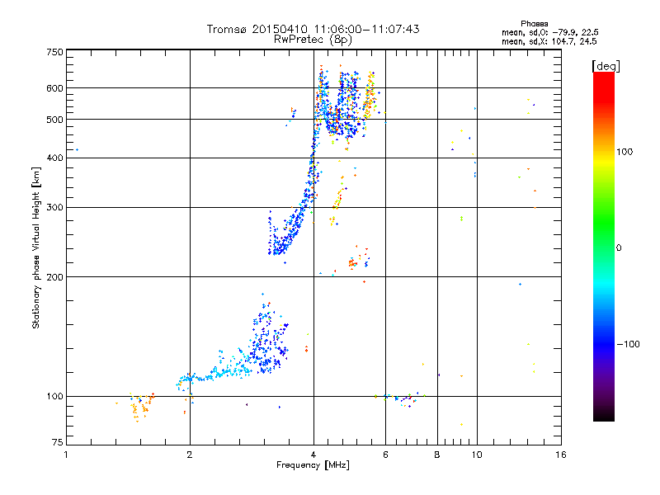Image resolution: width=660 pixels, height=495 pixels.
Task: Click the x-axis tick label '4'
Action: 313,455
